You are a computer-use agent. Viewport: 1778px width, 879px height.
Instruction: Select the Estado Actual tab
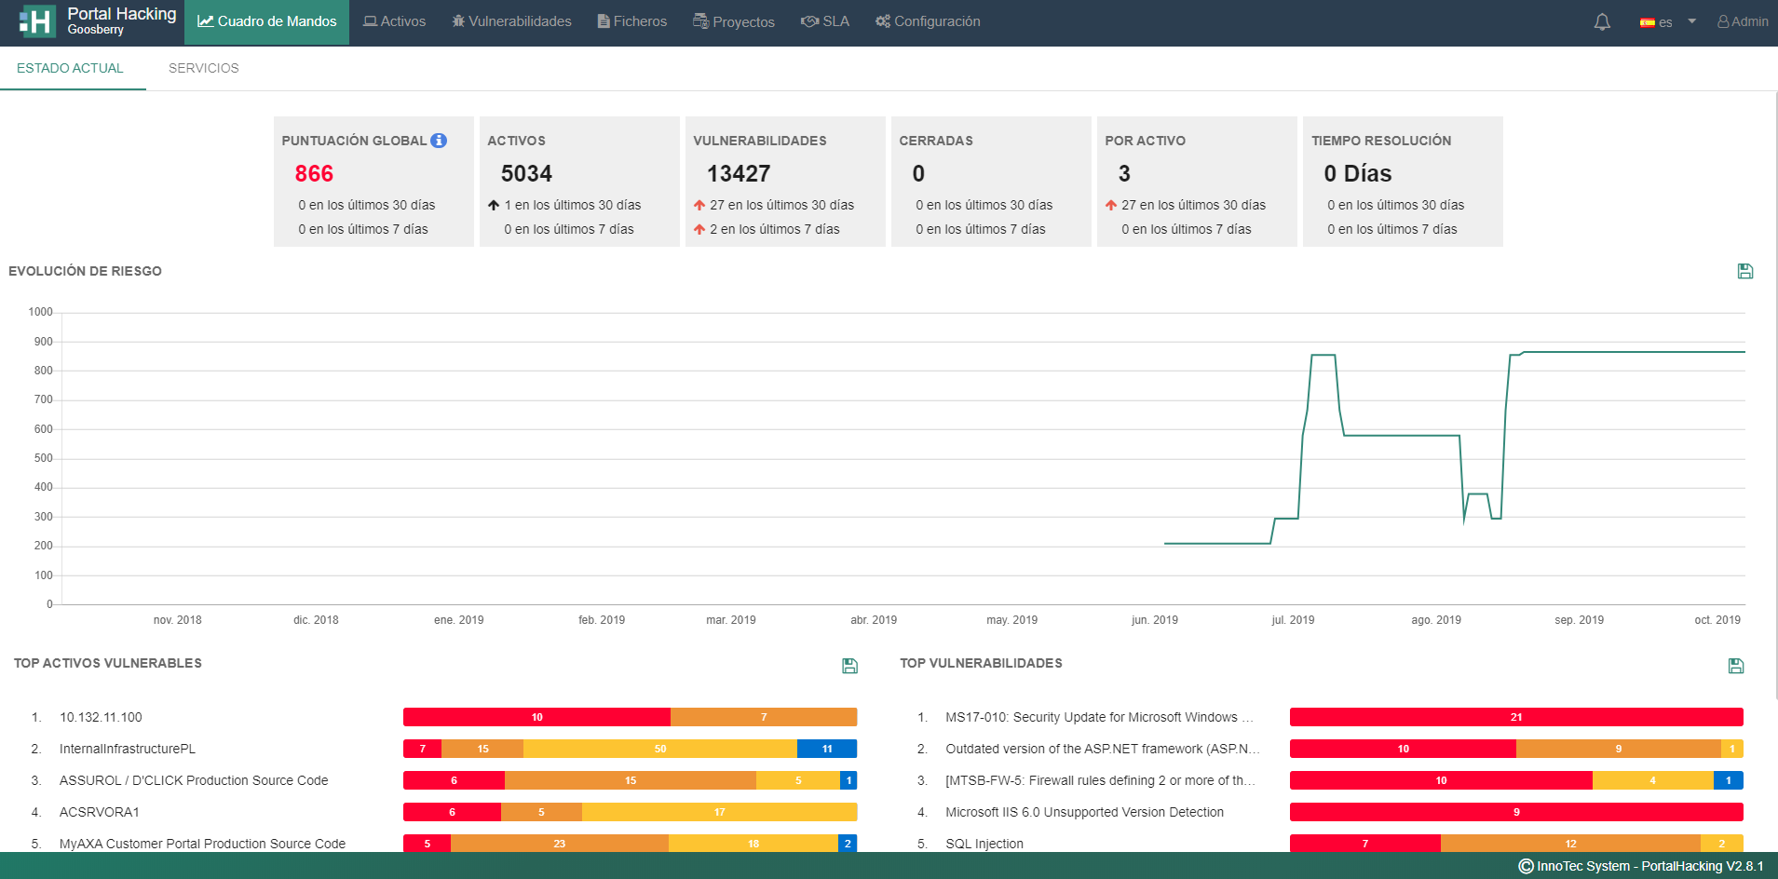(x=70, y=68)
